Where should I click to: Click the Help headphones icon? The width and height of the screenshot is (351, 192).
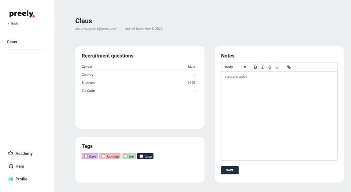[x=11, y=166]
